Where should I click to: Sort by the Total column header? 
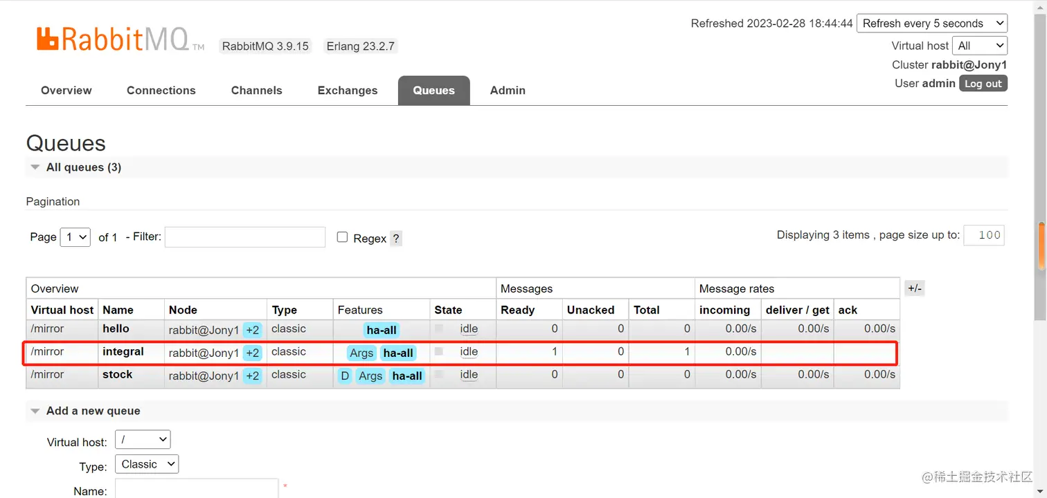pyautogui.click(x=647, y=310)
